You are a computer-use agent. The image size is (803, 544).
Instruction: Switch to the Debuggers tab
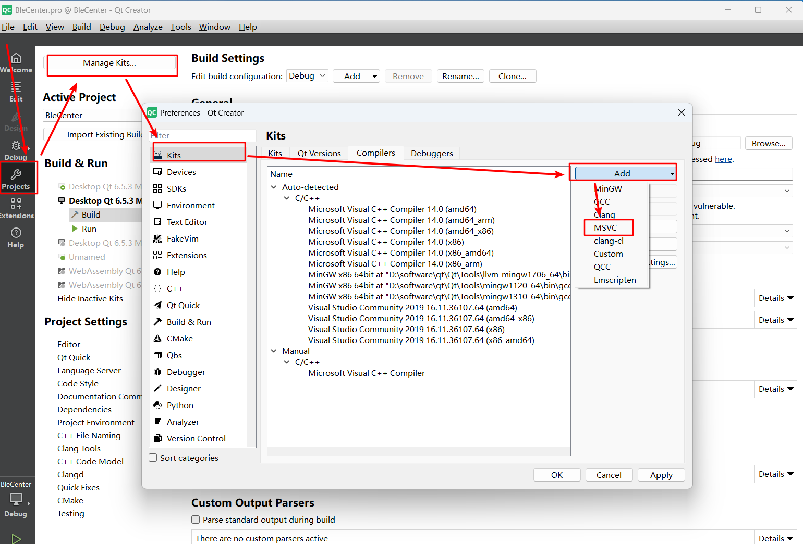[431, 153]
